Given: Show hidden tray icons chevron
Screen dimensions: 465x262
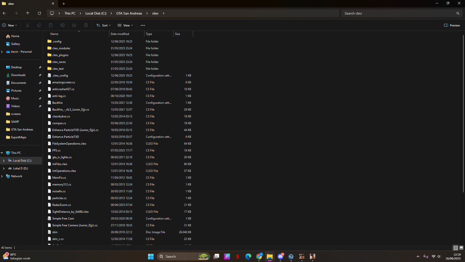Looking at the screenshot, I should [x=418, y=257].
